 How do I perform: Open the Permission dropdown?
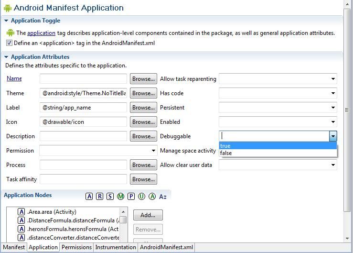(153, 151)
